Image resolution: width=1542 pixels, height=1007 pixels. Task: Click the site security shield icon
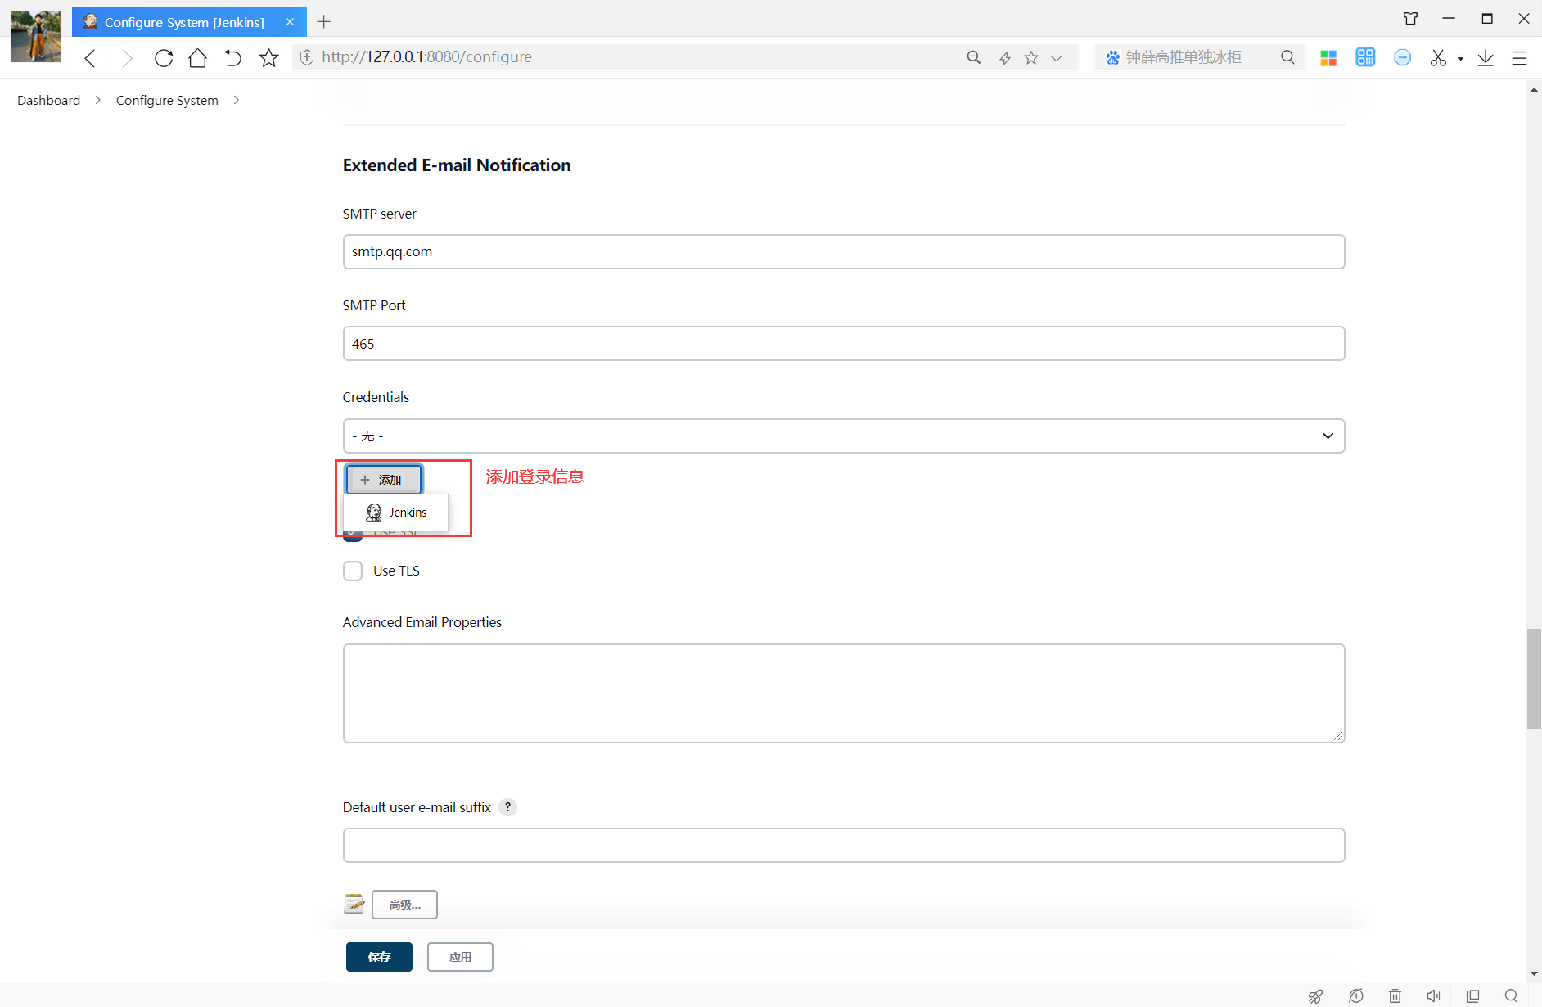click(x=307, y=56)
